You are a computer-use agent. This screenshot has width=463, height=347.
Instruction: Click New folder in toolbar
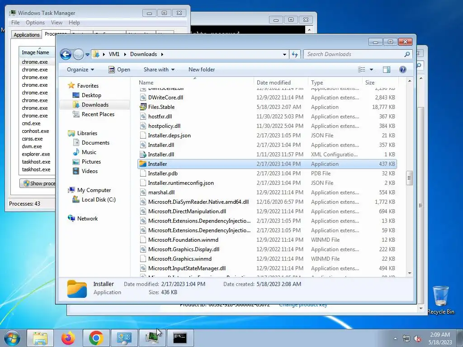click(202, 70)
